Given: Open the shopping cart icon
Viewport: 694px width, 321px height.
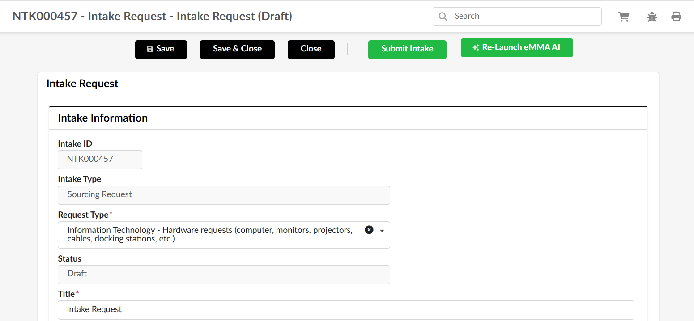Looking at the screenshot, I should click(624, 16).
